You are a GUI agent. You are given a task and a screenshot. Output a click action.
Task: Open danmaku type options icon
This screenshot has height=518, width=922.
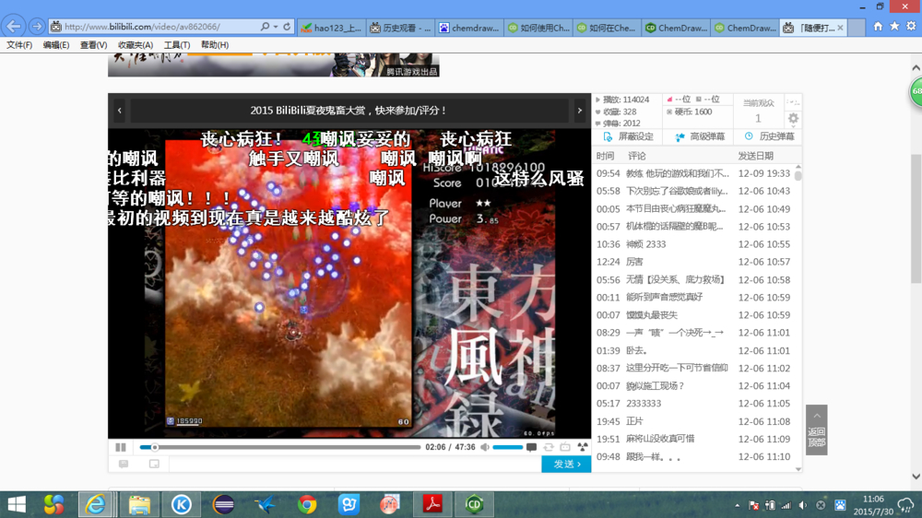124,464
